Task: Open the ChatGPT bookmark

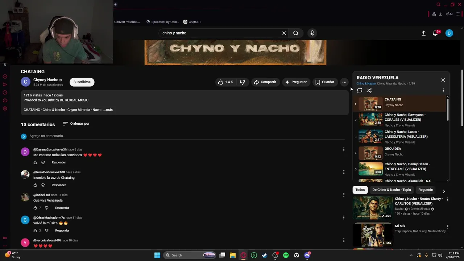Action: [192, 22]
